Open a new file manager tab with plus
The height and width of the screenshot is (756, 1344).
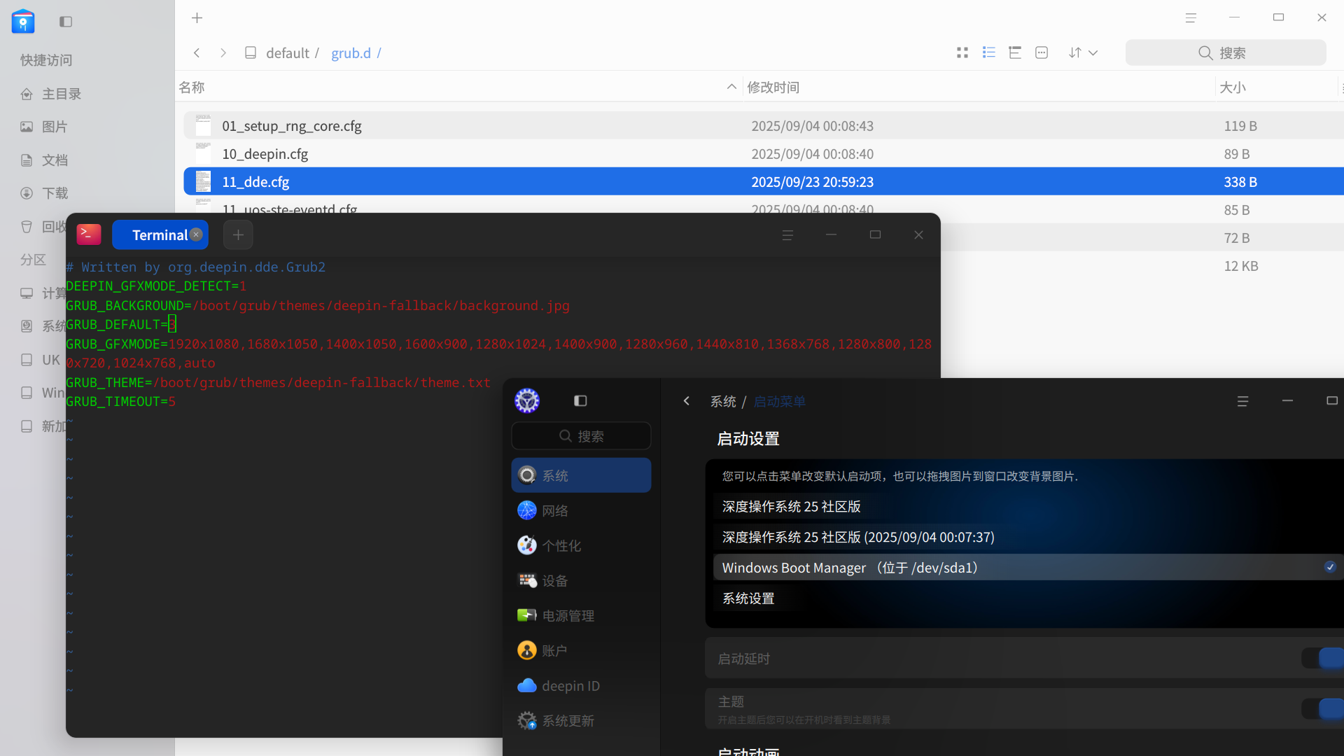click(x=197, y=18)
